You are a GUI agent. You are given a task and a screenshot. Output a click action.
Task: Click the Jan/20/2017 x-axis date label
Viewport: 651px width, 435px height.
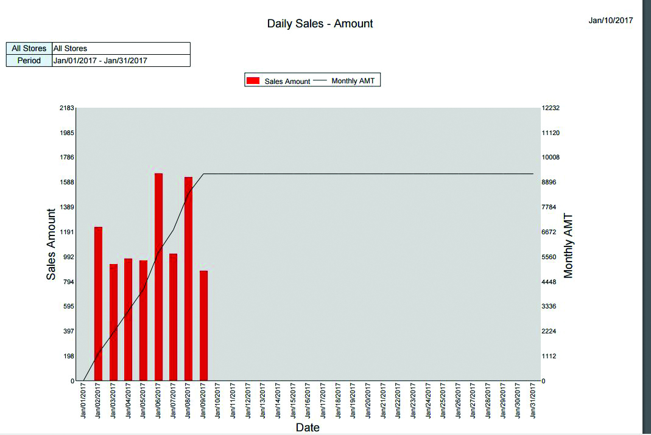point(368,400)
